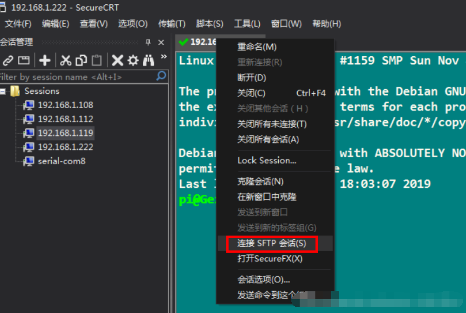Click computer icon next to 192.168.1.112

point(29,119)
